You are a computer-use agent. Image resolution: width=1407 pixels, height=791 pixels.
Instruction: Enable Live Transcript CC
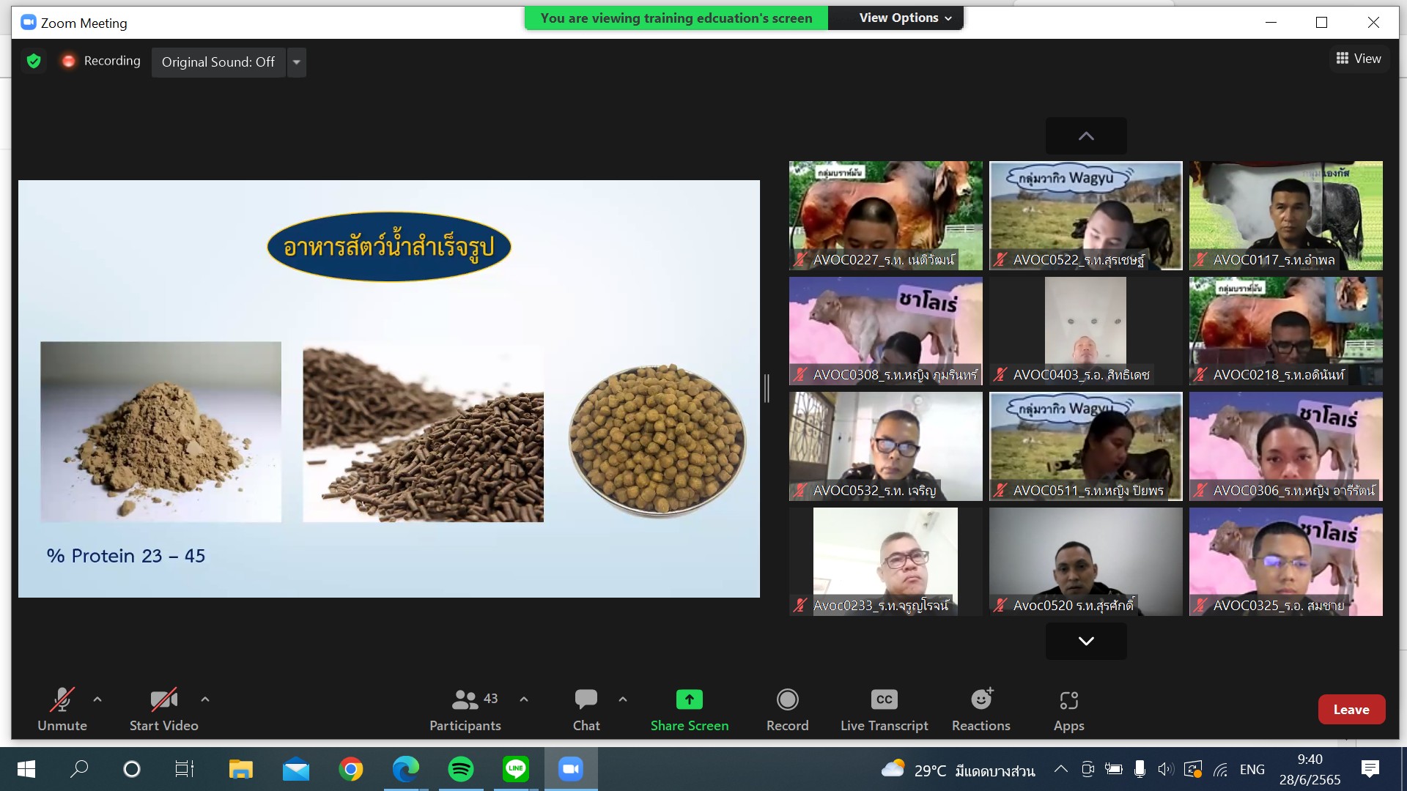(885, 709)
